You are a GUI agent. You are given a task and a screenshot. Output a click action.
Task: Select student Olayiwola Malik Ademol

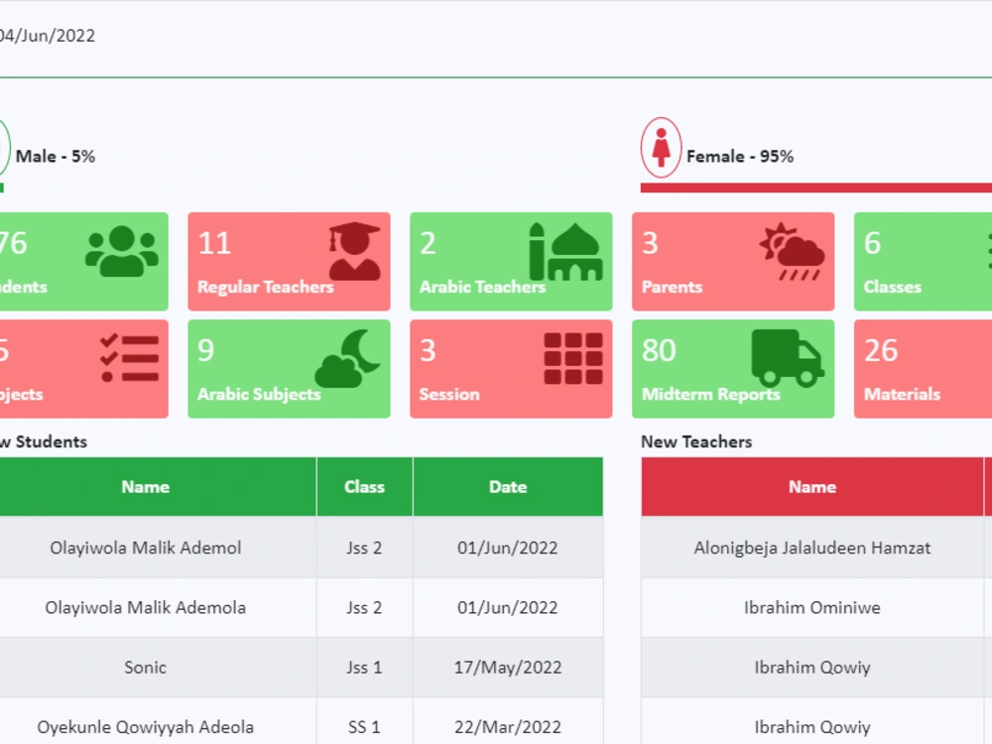pyautogui.click(x=144, y=548)
